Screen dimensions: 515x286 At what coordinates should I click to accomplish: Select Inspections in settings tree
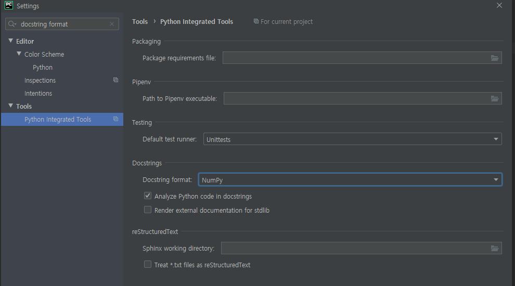(40, 81)
